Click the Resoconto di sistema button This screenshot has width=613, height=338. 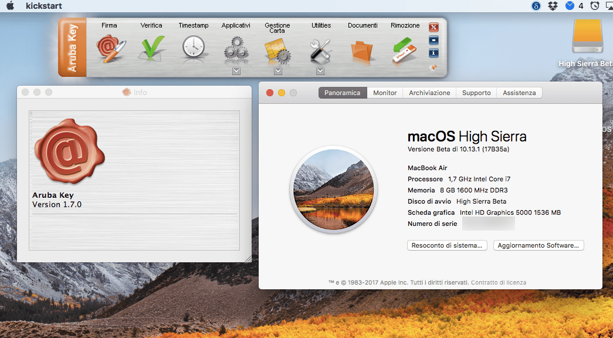point(447,245)
